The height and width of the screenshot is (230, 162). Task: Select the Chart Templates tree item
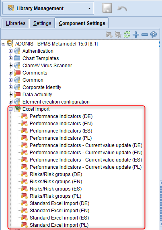(41, 58)
